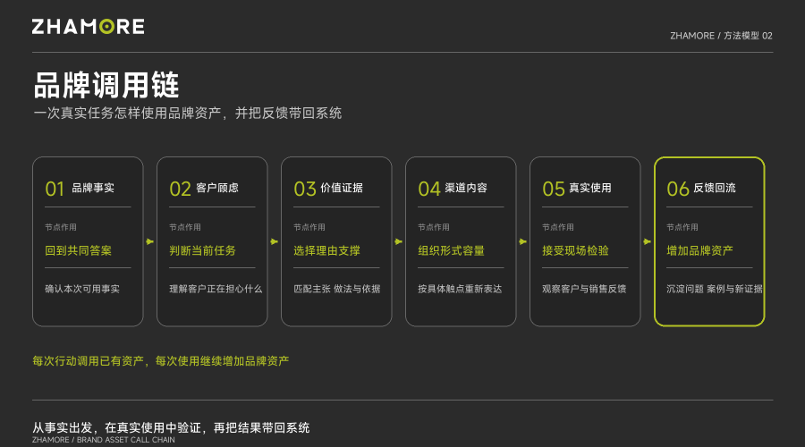Select the '05 真实使用' card heading
Viewport: 805px width, 447px height.
[577, 189]
